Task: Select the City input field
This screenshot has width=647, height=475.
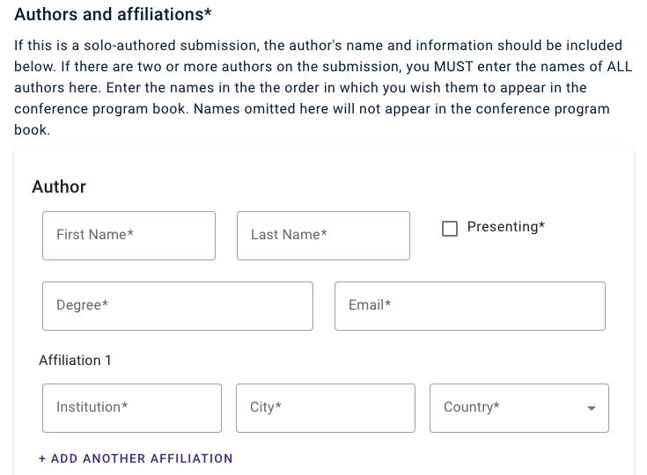Action: [x=325, y=407]
